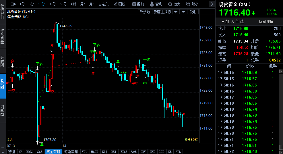Select the 海龟策略 indicator tab

71,152
